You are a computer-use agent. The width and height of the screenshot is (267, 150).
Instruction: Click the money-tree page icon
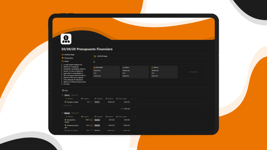coord(66,39)
